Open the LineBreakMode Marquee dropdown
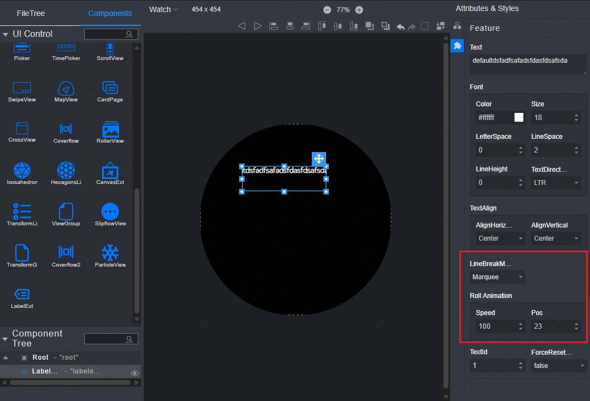Screen dimensions: 590x401 click(497, 277)
